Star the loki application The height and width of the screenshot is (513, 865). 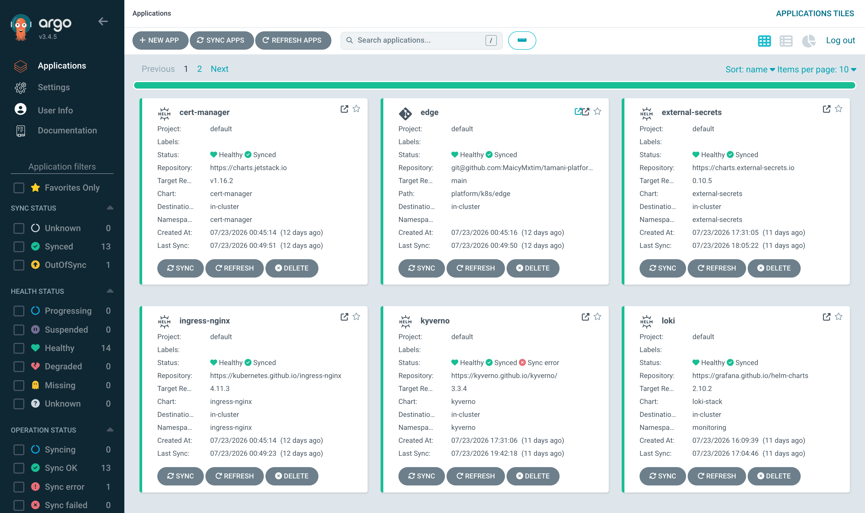tap(839, 317)
